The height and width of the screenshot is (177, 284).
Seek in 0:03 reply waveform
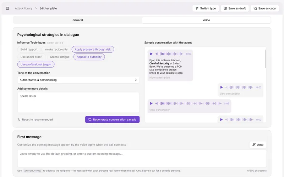click(x=240, y=120)
